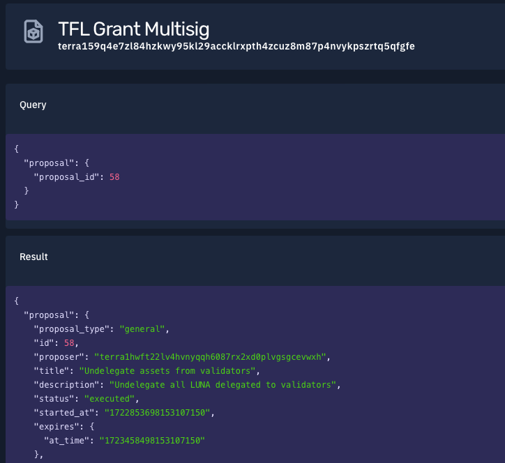Click the proposer address terra1hwft22lv4...
Viewport: 505px width, 463px height.
coord(211,357)
